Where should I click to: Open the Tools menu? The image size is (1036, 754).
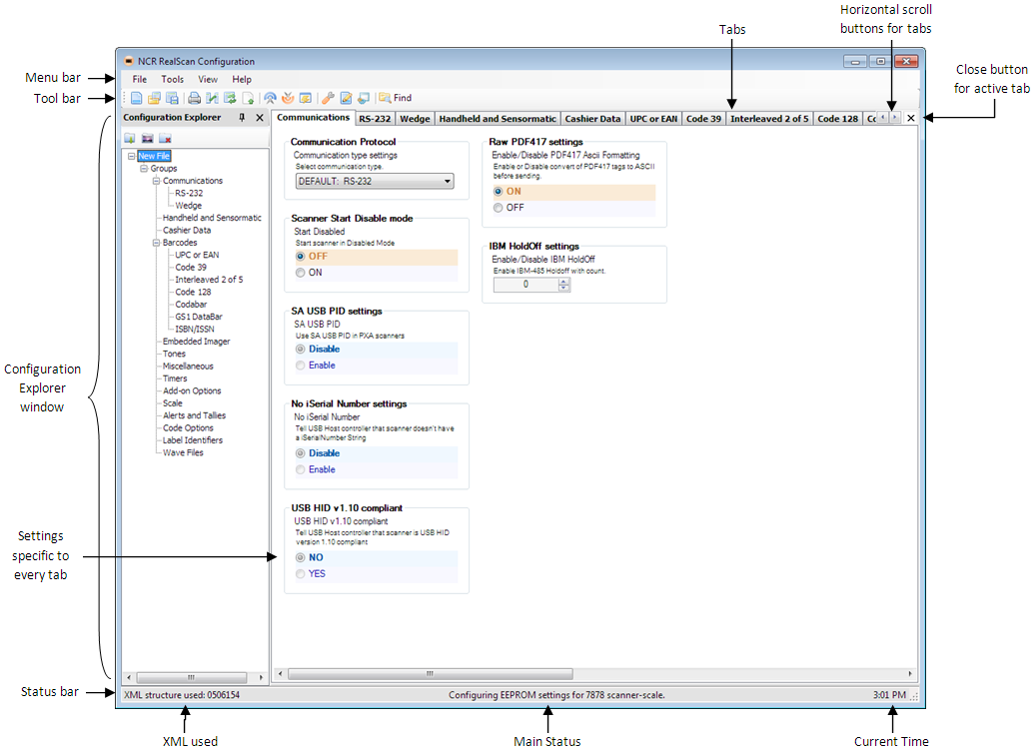pyautogui.click(x=173, y=79)
